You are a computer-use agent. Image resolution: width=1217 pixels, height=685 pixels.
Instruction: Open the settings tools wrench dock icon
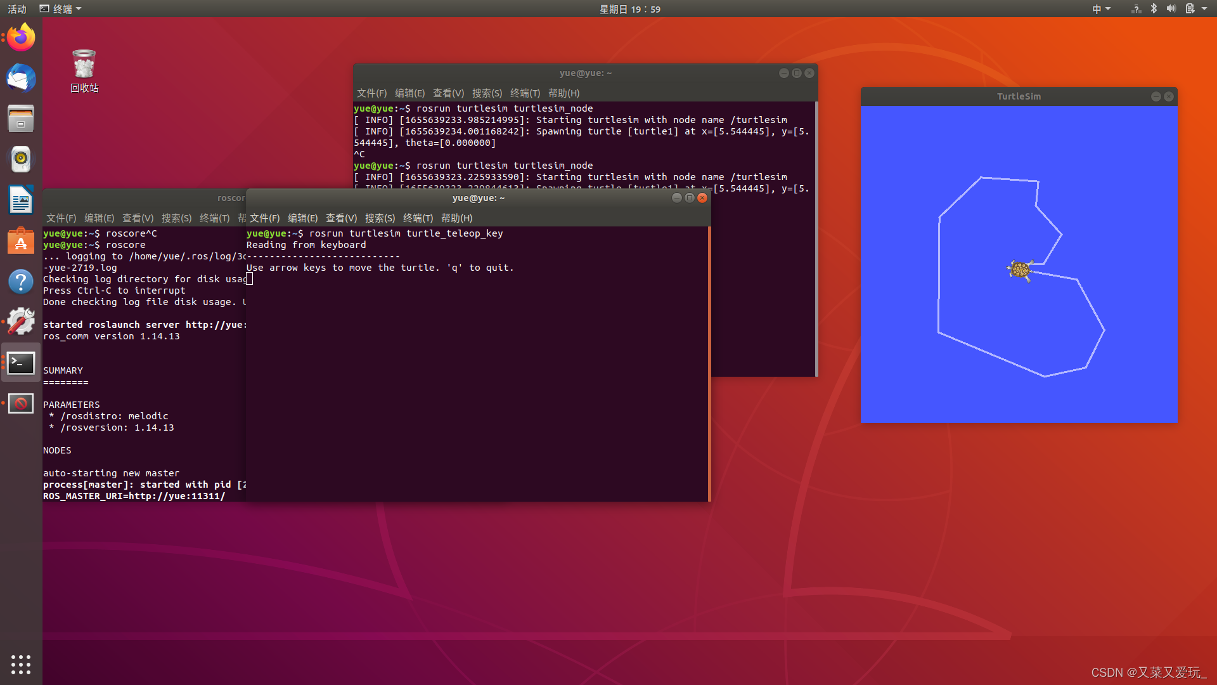[x=21, y=322]
